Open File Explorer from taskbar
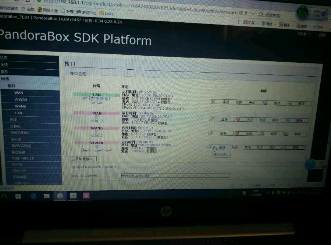Screen dimensions: 331x245 tap(46, 196)
